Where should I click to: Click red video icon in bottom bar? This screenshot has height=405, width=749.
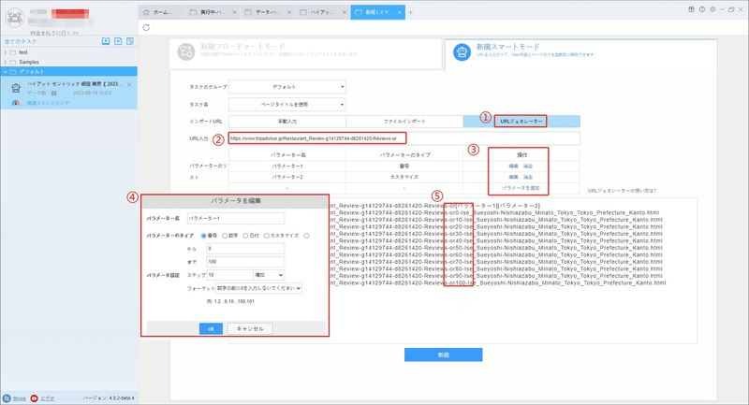pyautogui.click(x=34, y=398)
